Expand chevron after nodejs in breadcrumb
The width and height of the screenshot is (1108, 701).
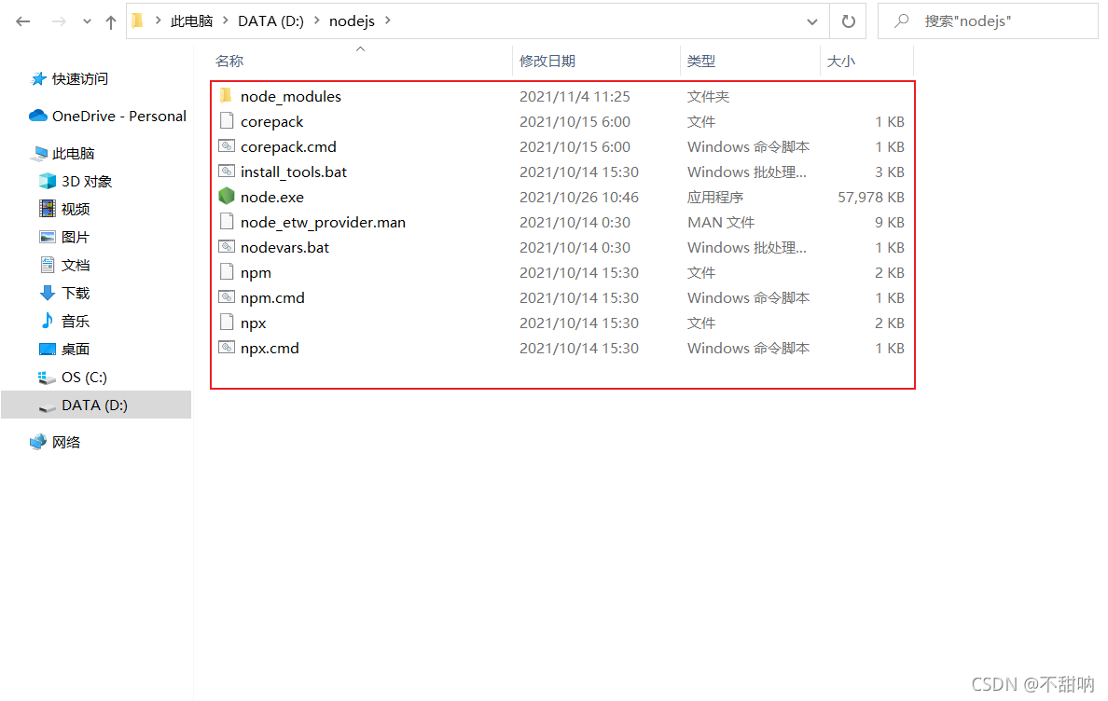tap(388, 21)
